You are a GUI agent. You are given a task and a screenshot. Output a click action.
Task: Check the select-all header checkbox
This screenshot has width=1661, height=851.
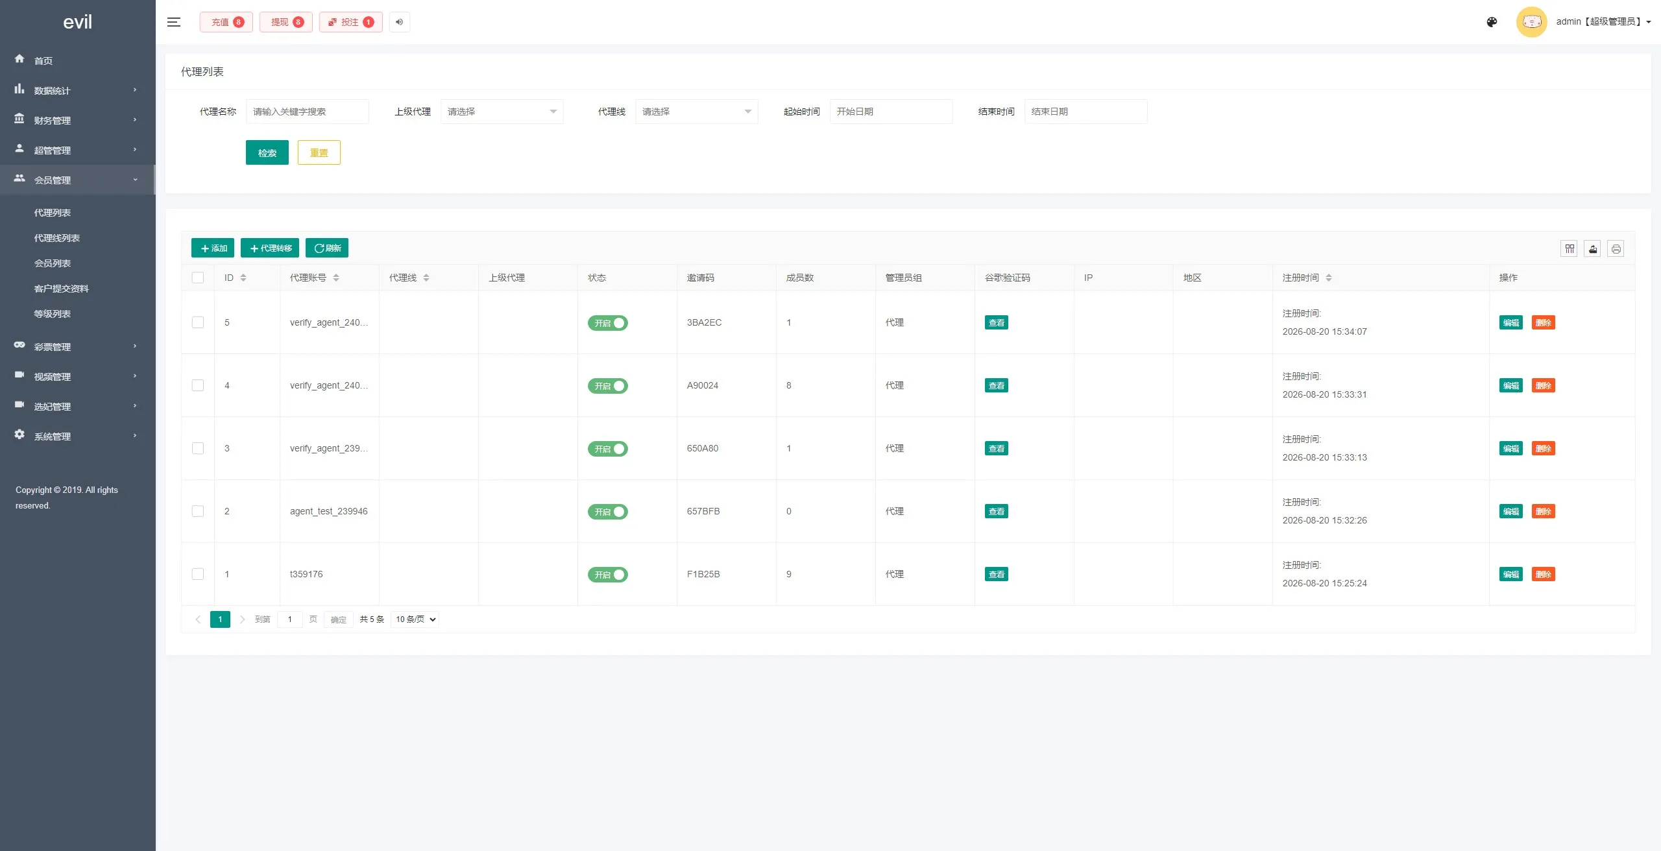point(198,278)
